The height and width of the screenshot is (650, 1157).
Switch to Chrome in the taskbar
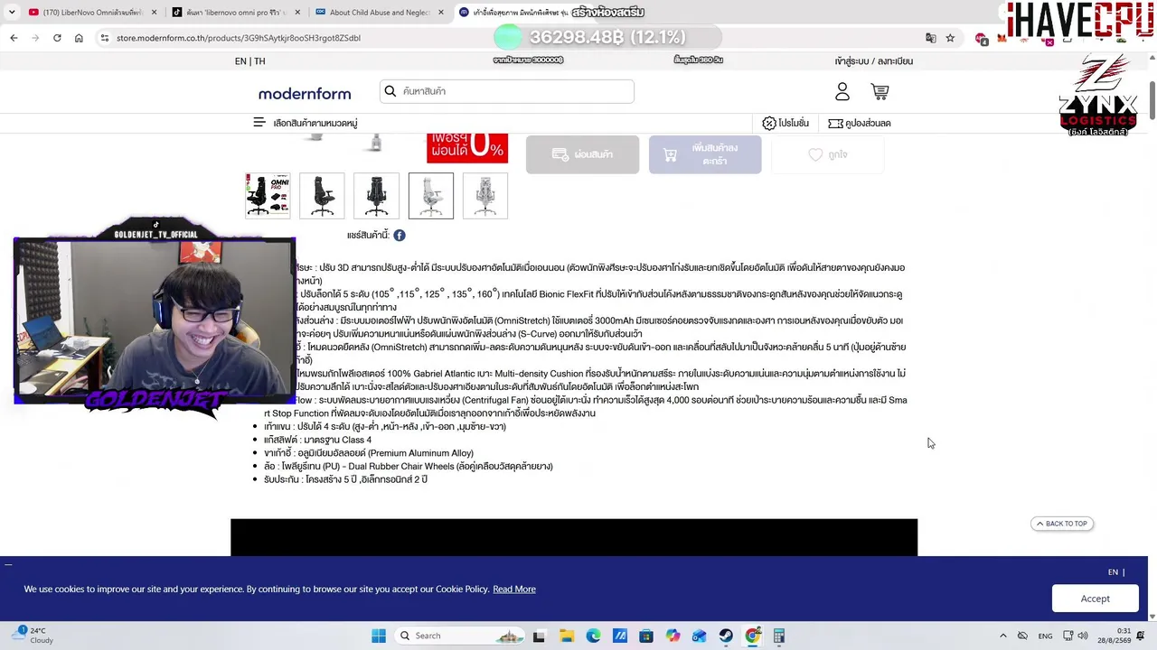pyautogui.click(x=752, y=636)
